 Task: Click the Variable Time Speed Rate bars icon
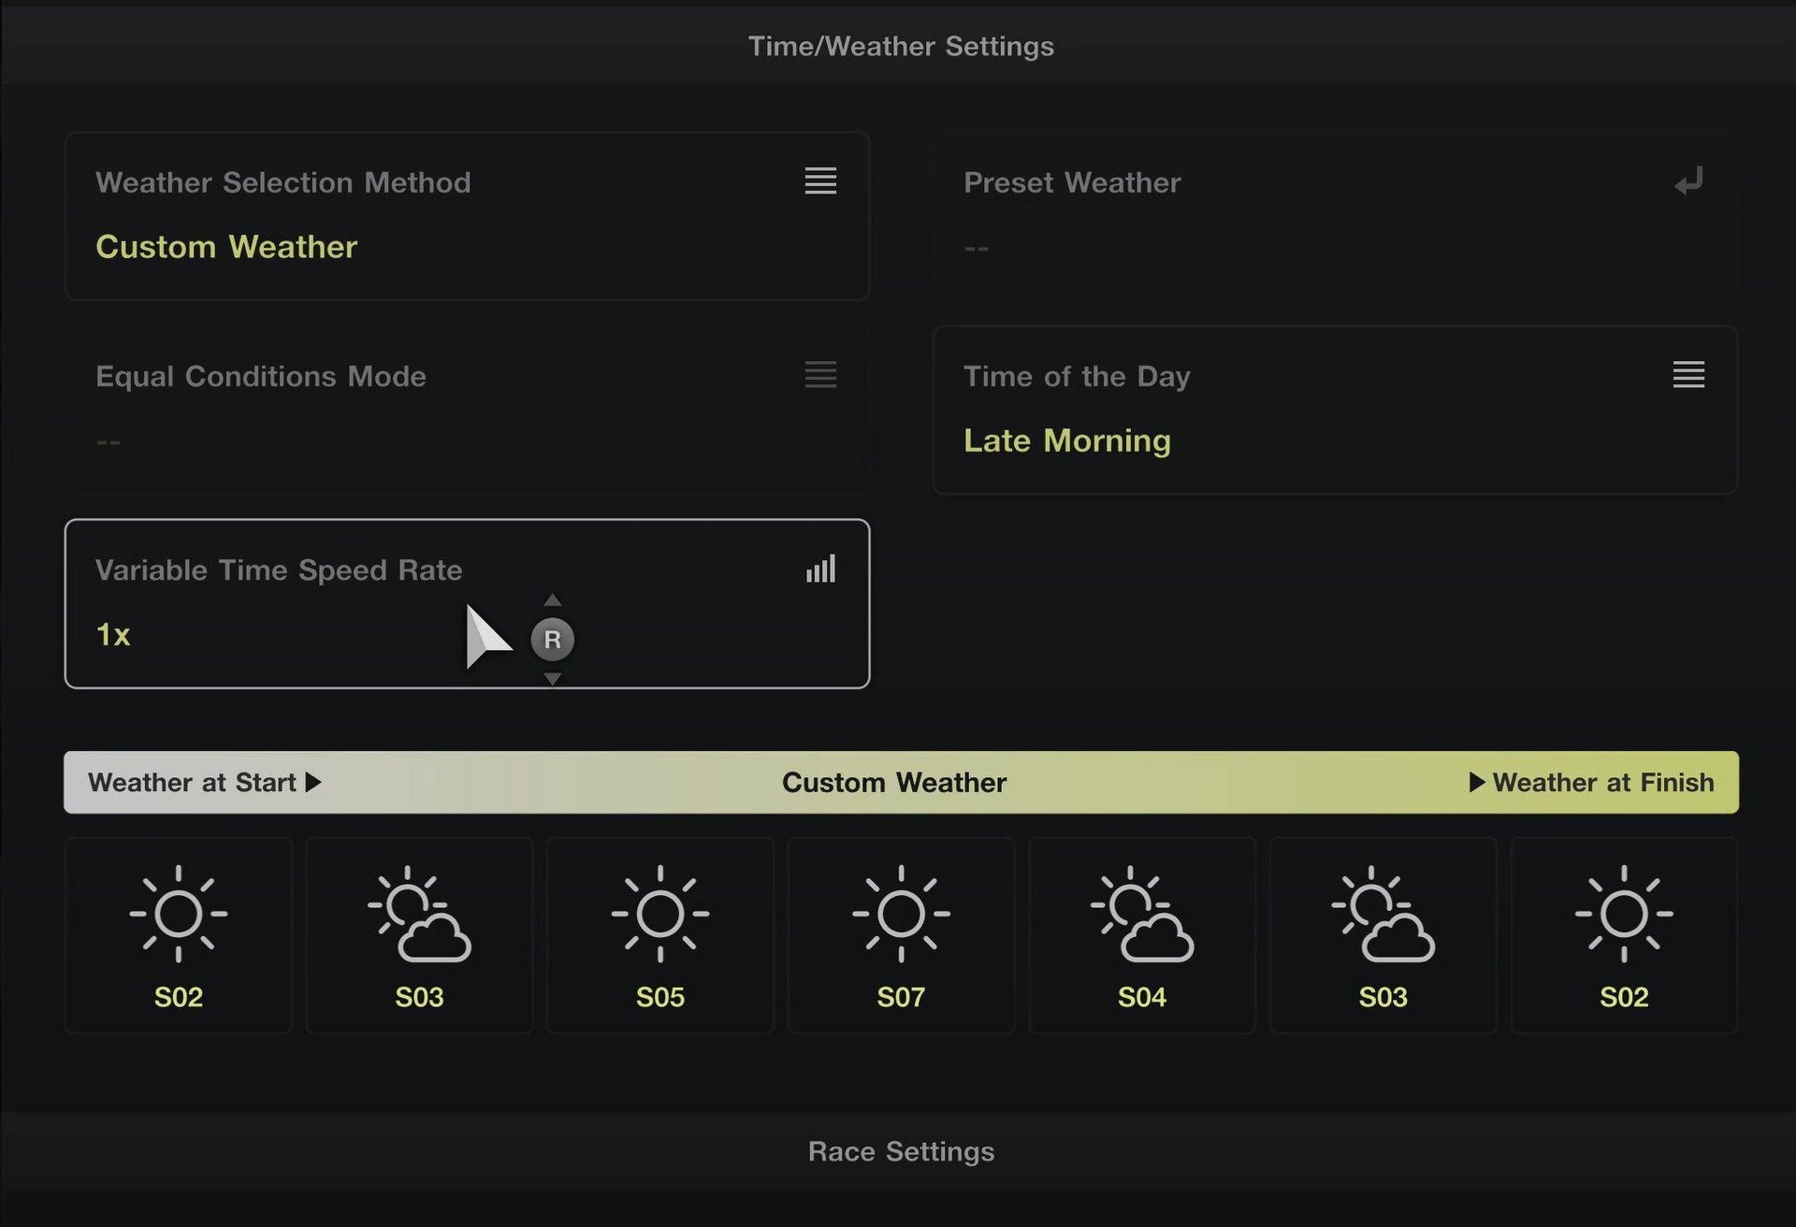point(820,569)
